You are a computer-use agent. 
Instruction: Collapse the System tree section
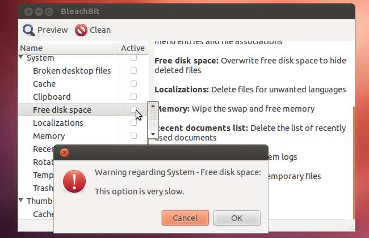point(22,57)
